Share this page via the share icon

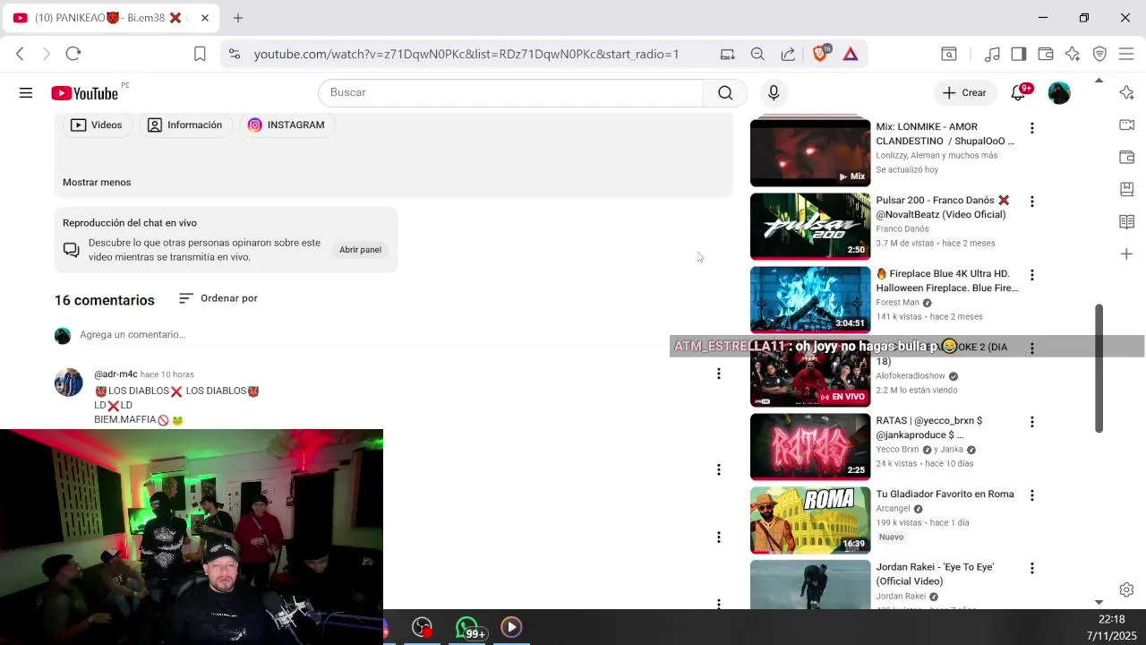pos(788,54)
